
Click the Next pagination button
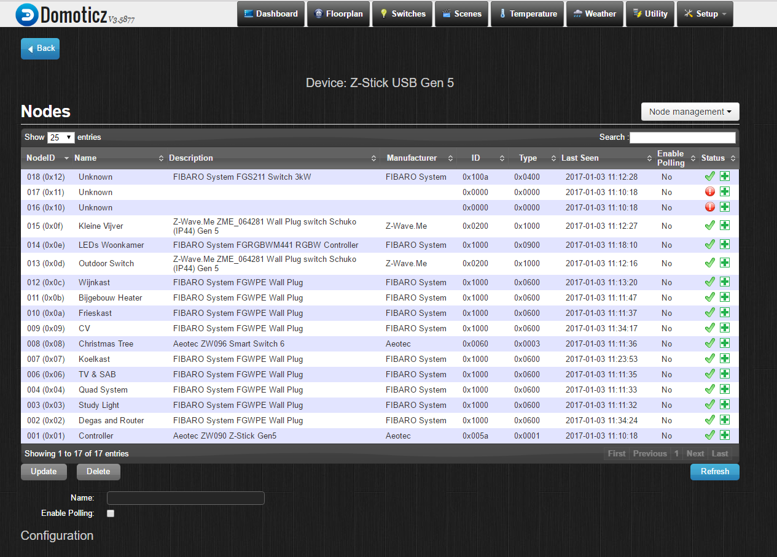[x=695, y=453]
